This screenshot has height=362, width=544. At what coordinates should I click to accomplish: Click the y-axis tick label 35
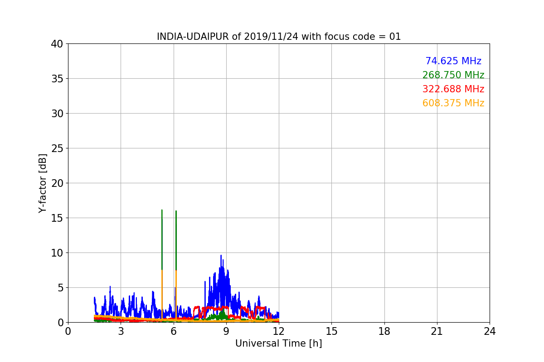tap(57, 79)
